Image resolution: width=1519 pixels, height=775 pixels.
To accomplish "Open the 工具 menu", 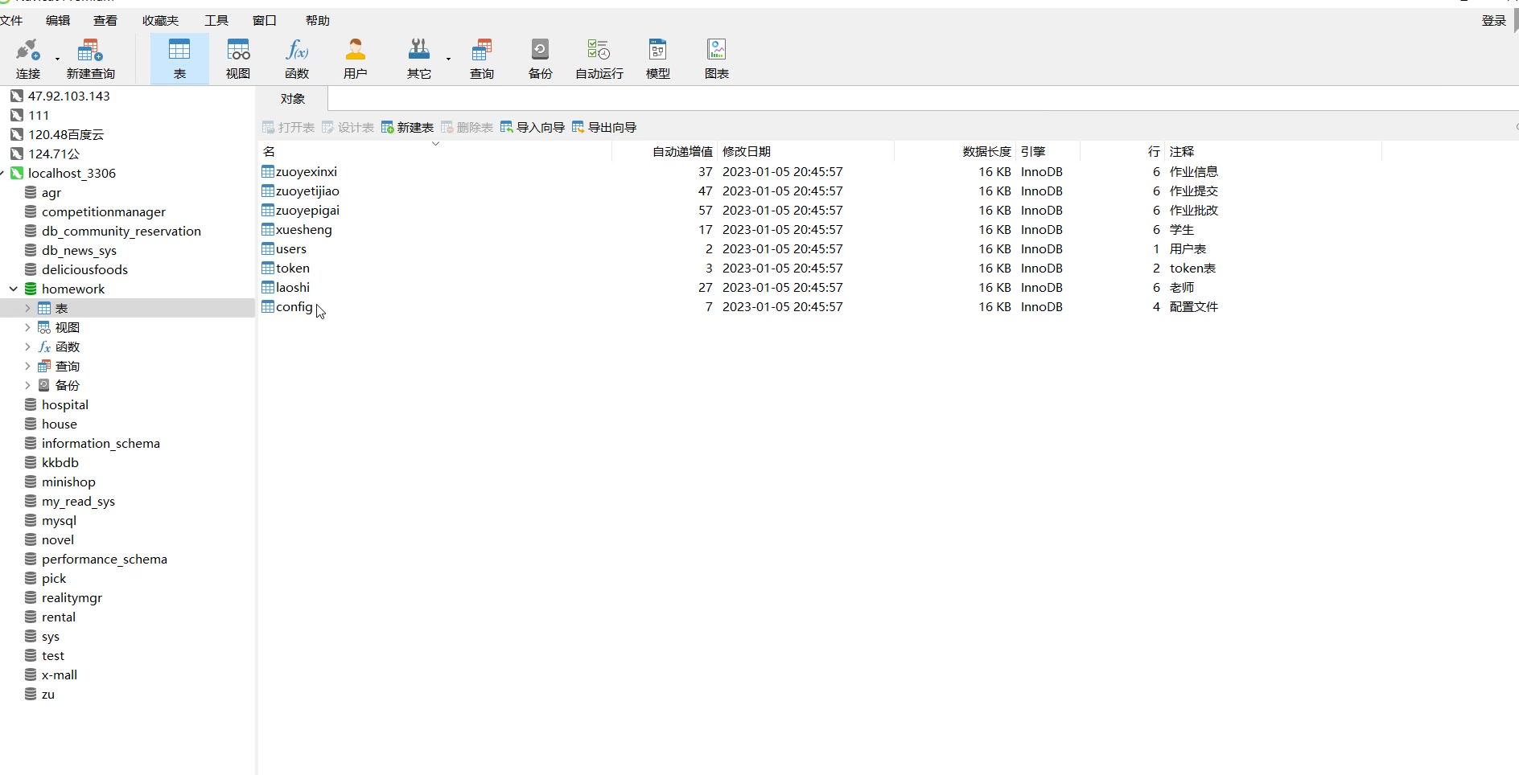I will 216,20.
